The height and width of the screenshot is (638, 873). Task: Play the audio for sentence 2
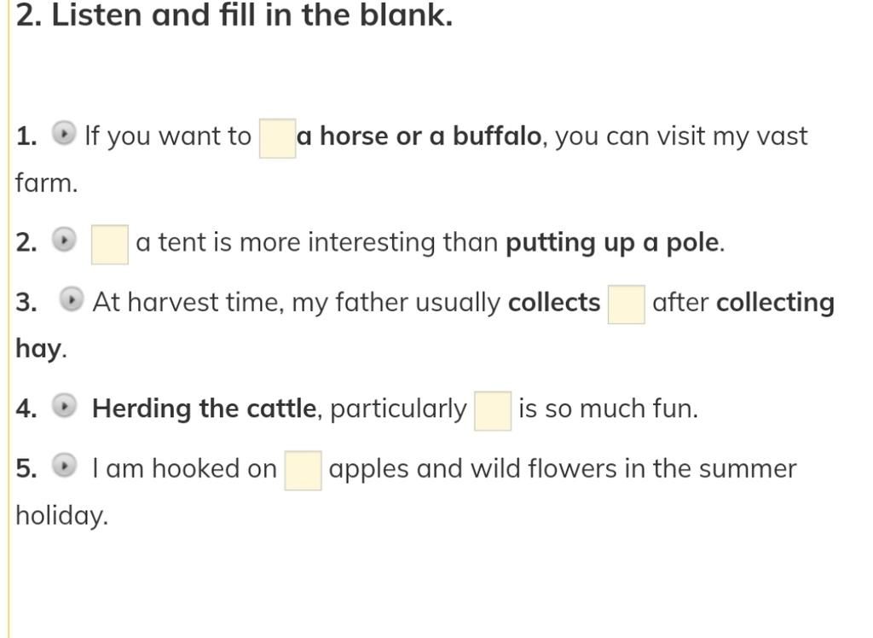point(63,241)
